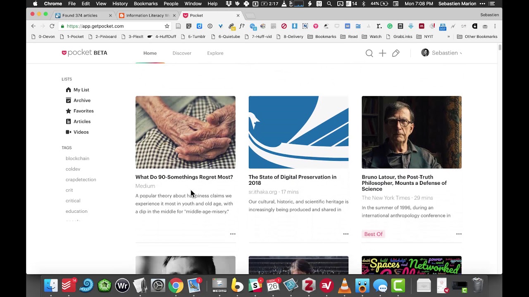The width and height of the screenshot is (529, 297).
Task: Select the education tag
Action: (x=76, y=211)
